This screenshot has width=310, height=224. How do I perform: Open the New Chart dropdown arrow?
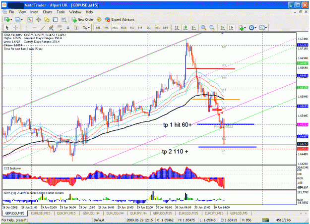click(x=11, y=20)
